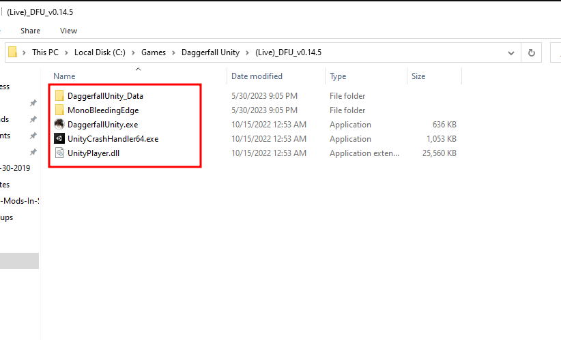
Task: Open the DaggerfallUnity_Data folder icon
Action: (59, 95)
